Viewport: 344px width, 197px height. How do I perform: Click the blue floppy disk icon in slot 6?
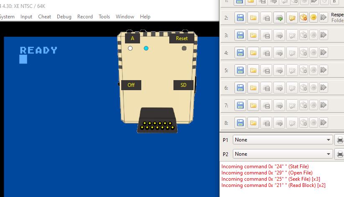pyautogui.click(x=240, y=88)
